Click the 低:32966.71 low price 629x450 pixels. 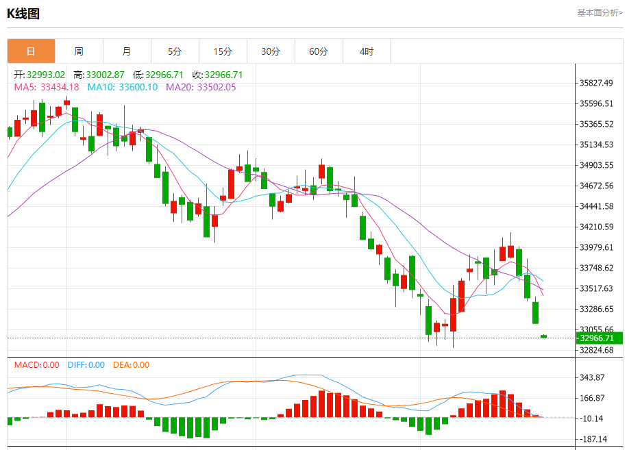[x=158, y=75]
